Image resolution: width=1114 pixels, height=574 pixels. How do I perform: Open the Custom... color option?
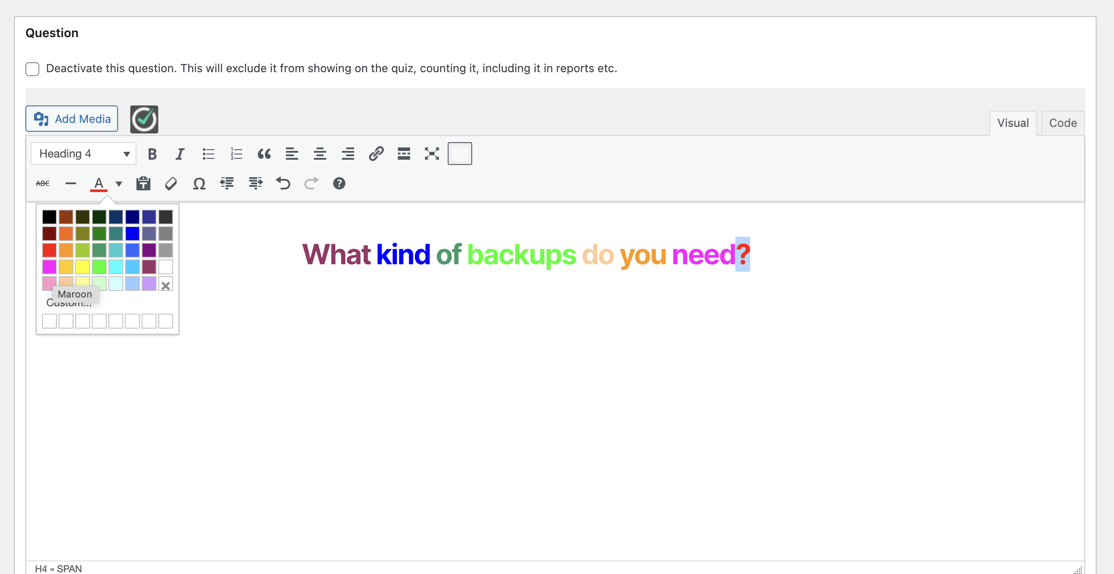pos(69,303)
